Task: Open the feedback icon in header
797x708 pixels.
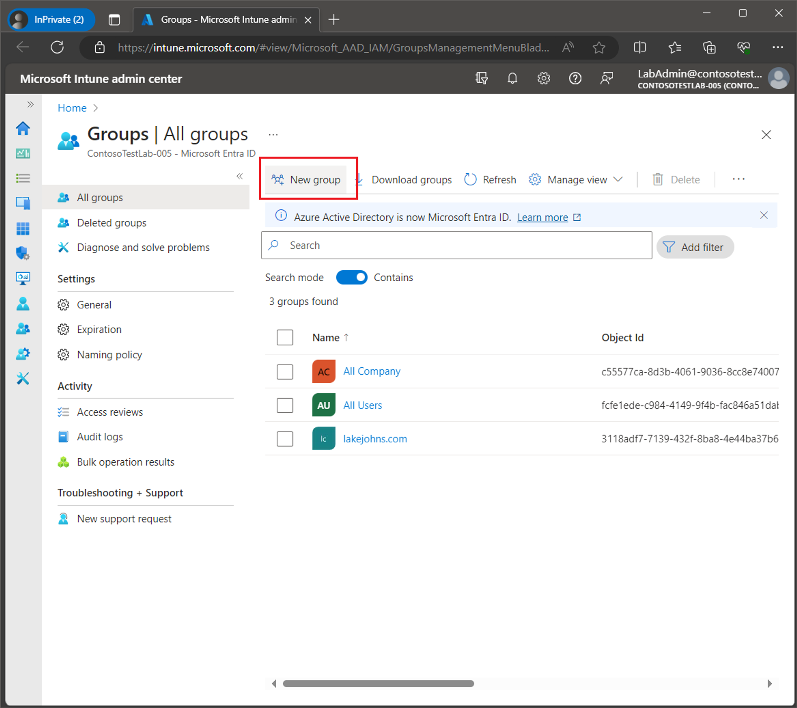Action: (606, 78)
